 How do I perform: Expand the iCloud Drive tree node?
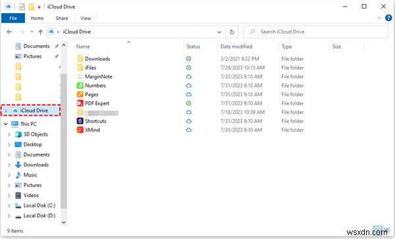click(5, 111)
